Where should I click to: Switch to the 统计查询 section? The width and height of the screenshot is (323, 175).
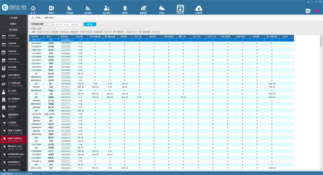click(x=13, y=30)
